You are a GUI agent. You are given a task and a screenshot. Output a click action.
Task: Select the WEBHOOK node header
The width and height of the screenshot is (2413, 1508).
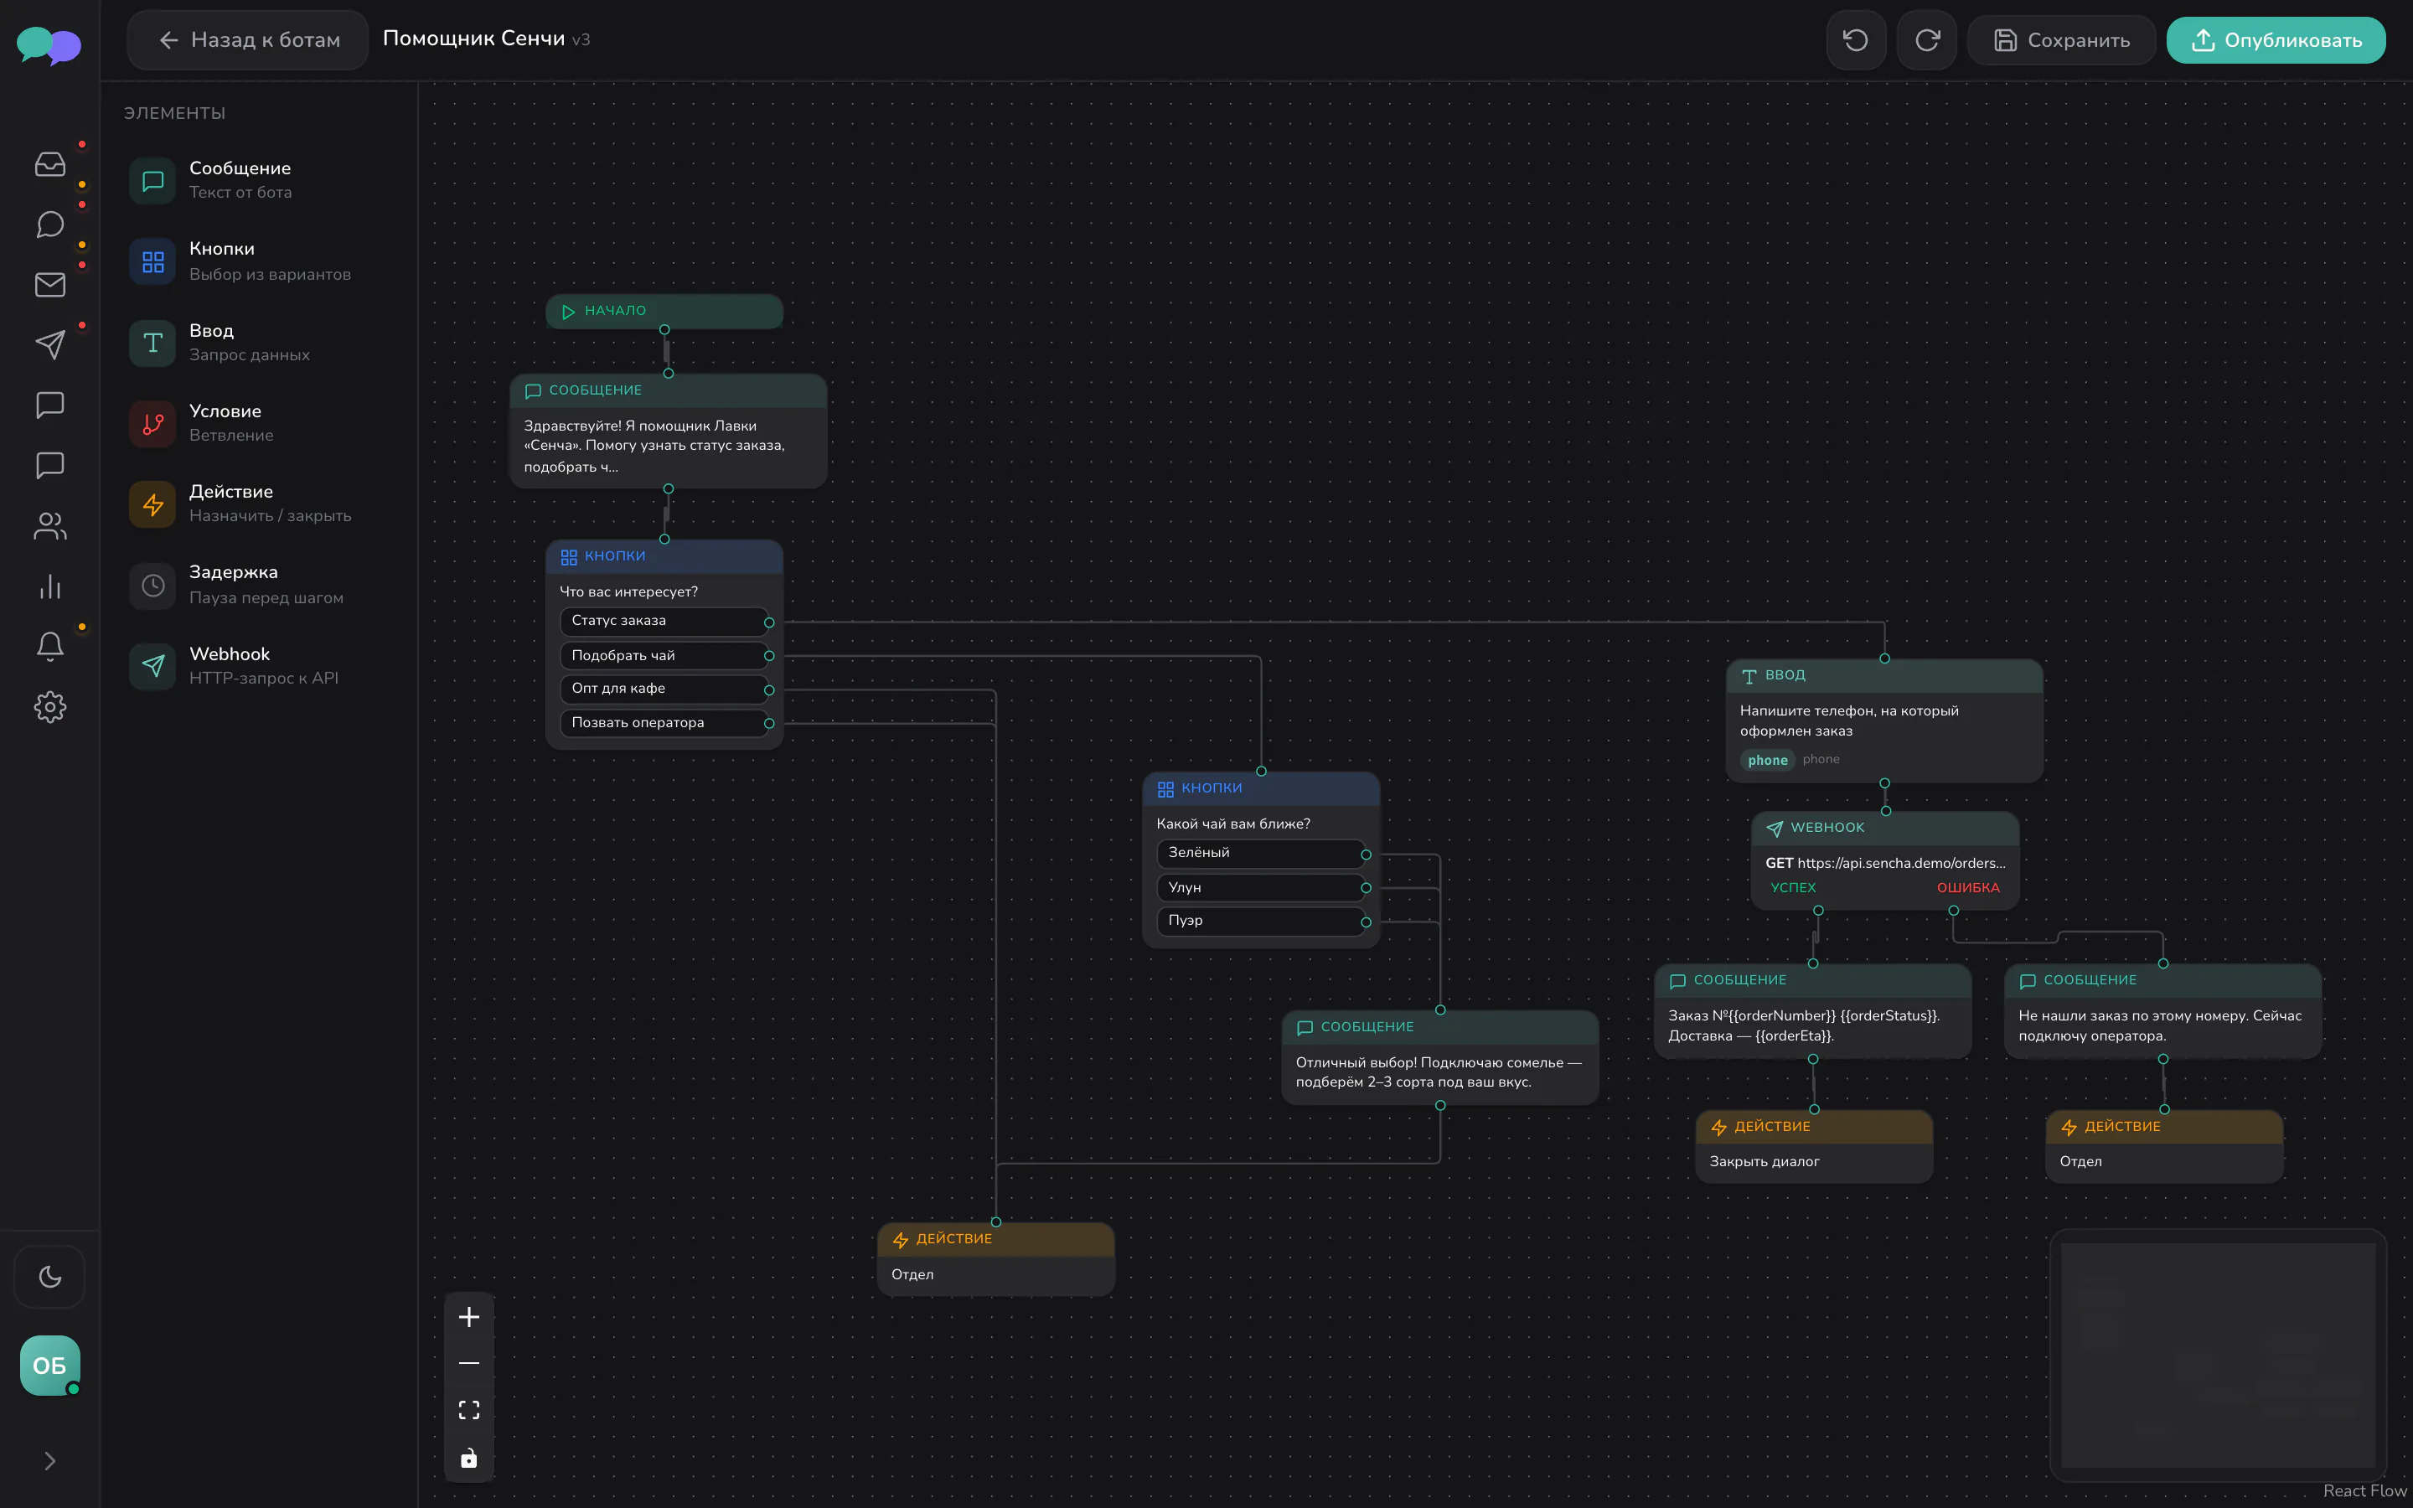click(1884, 828)
